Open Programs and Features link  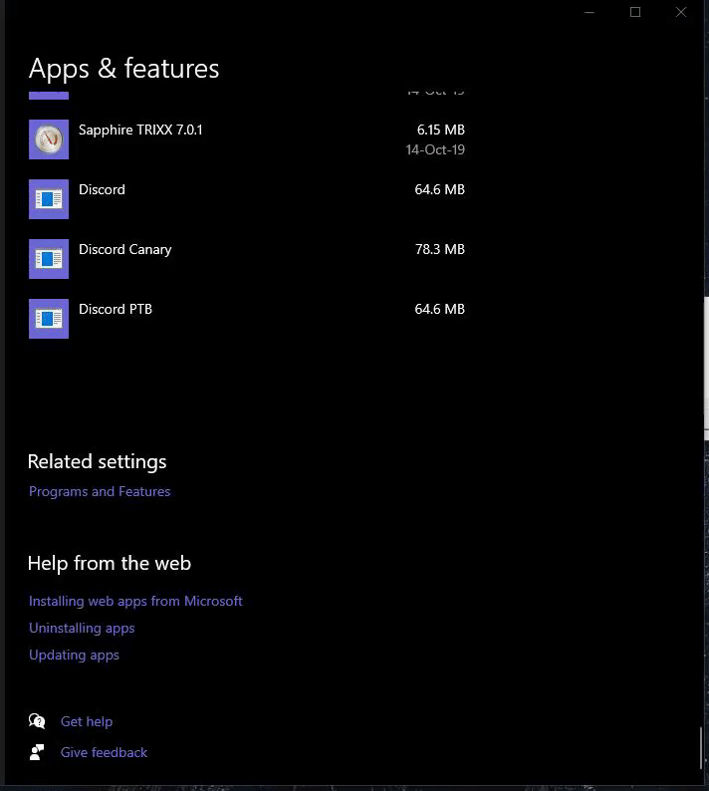pyautogui.click(x=100, y=491)
